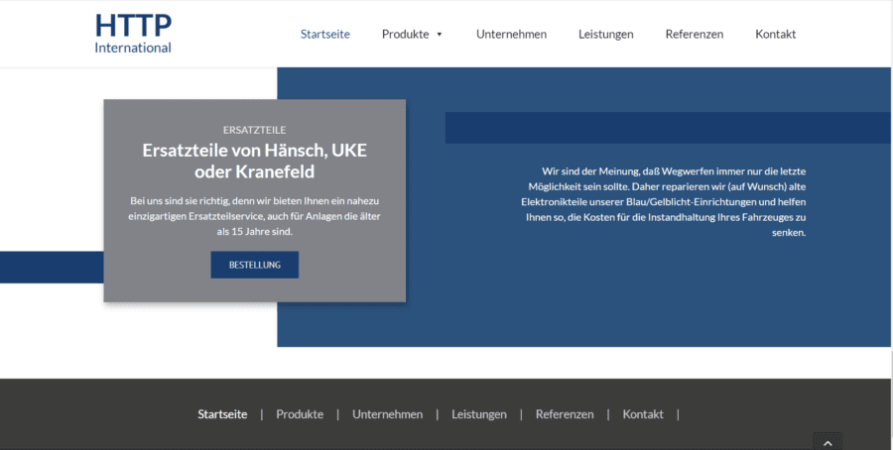The width and height of the screenshot is (893, 450).
Task: Open the Unternehmen footer link
Action: 388,414
